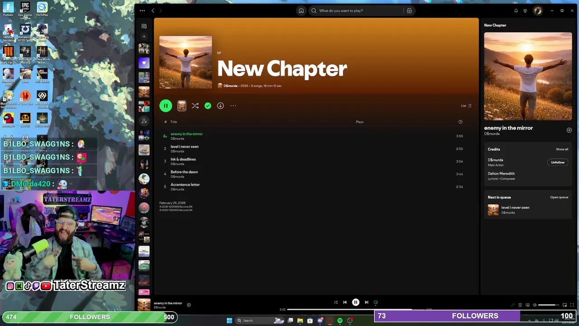The height and width of the screenshot is (326, 579).
Task: Open the EP more options menu
Action: (x=233, y=105)
